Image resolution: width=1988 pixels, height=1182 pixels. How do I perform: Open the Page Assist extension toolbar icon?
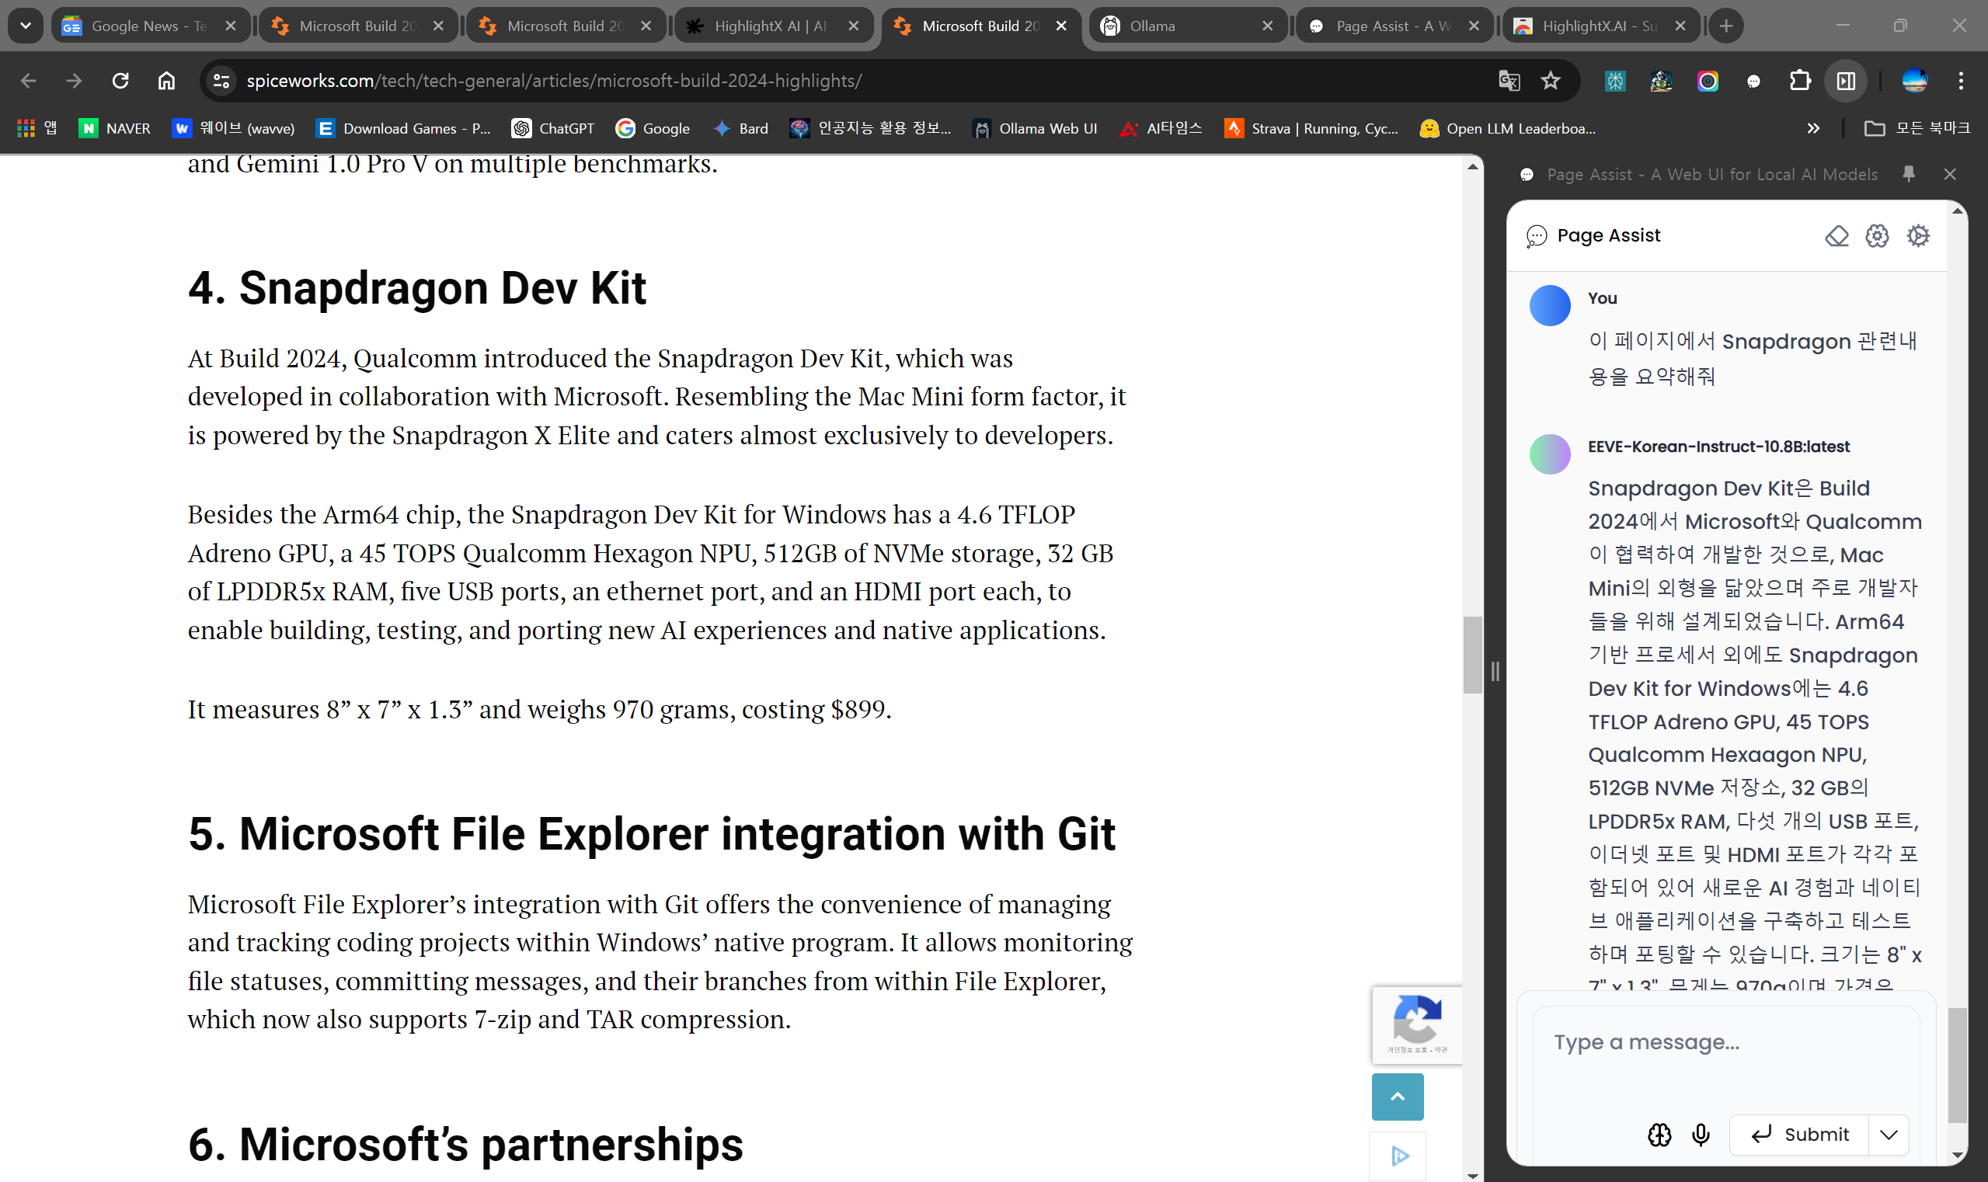pyautogui.click(x=1753, y=81)
